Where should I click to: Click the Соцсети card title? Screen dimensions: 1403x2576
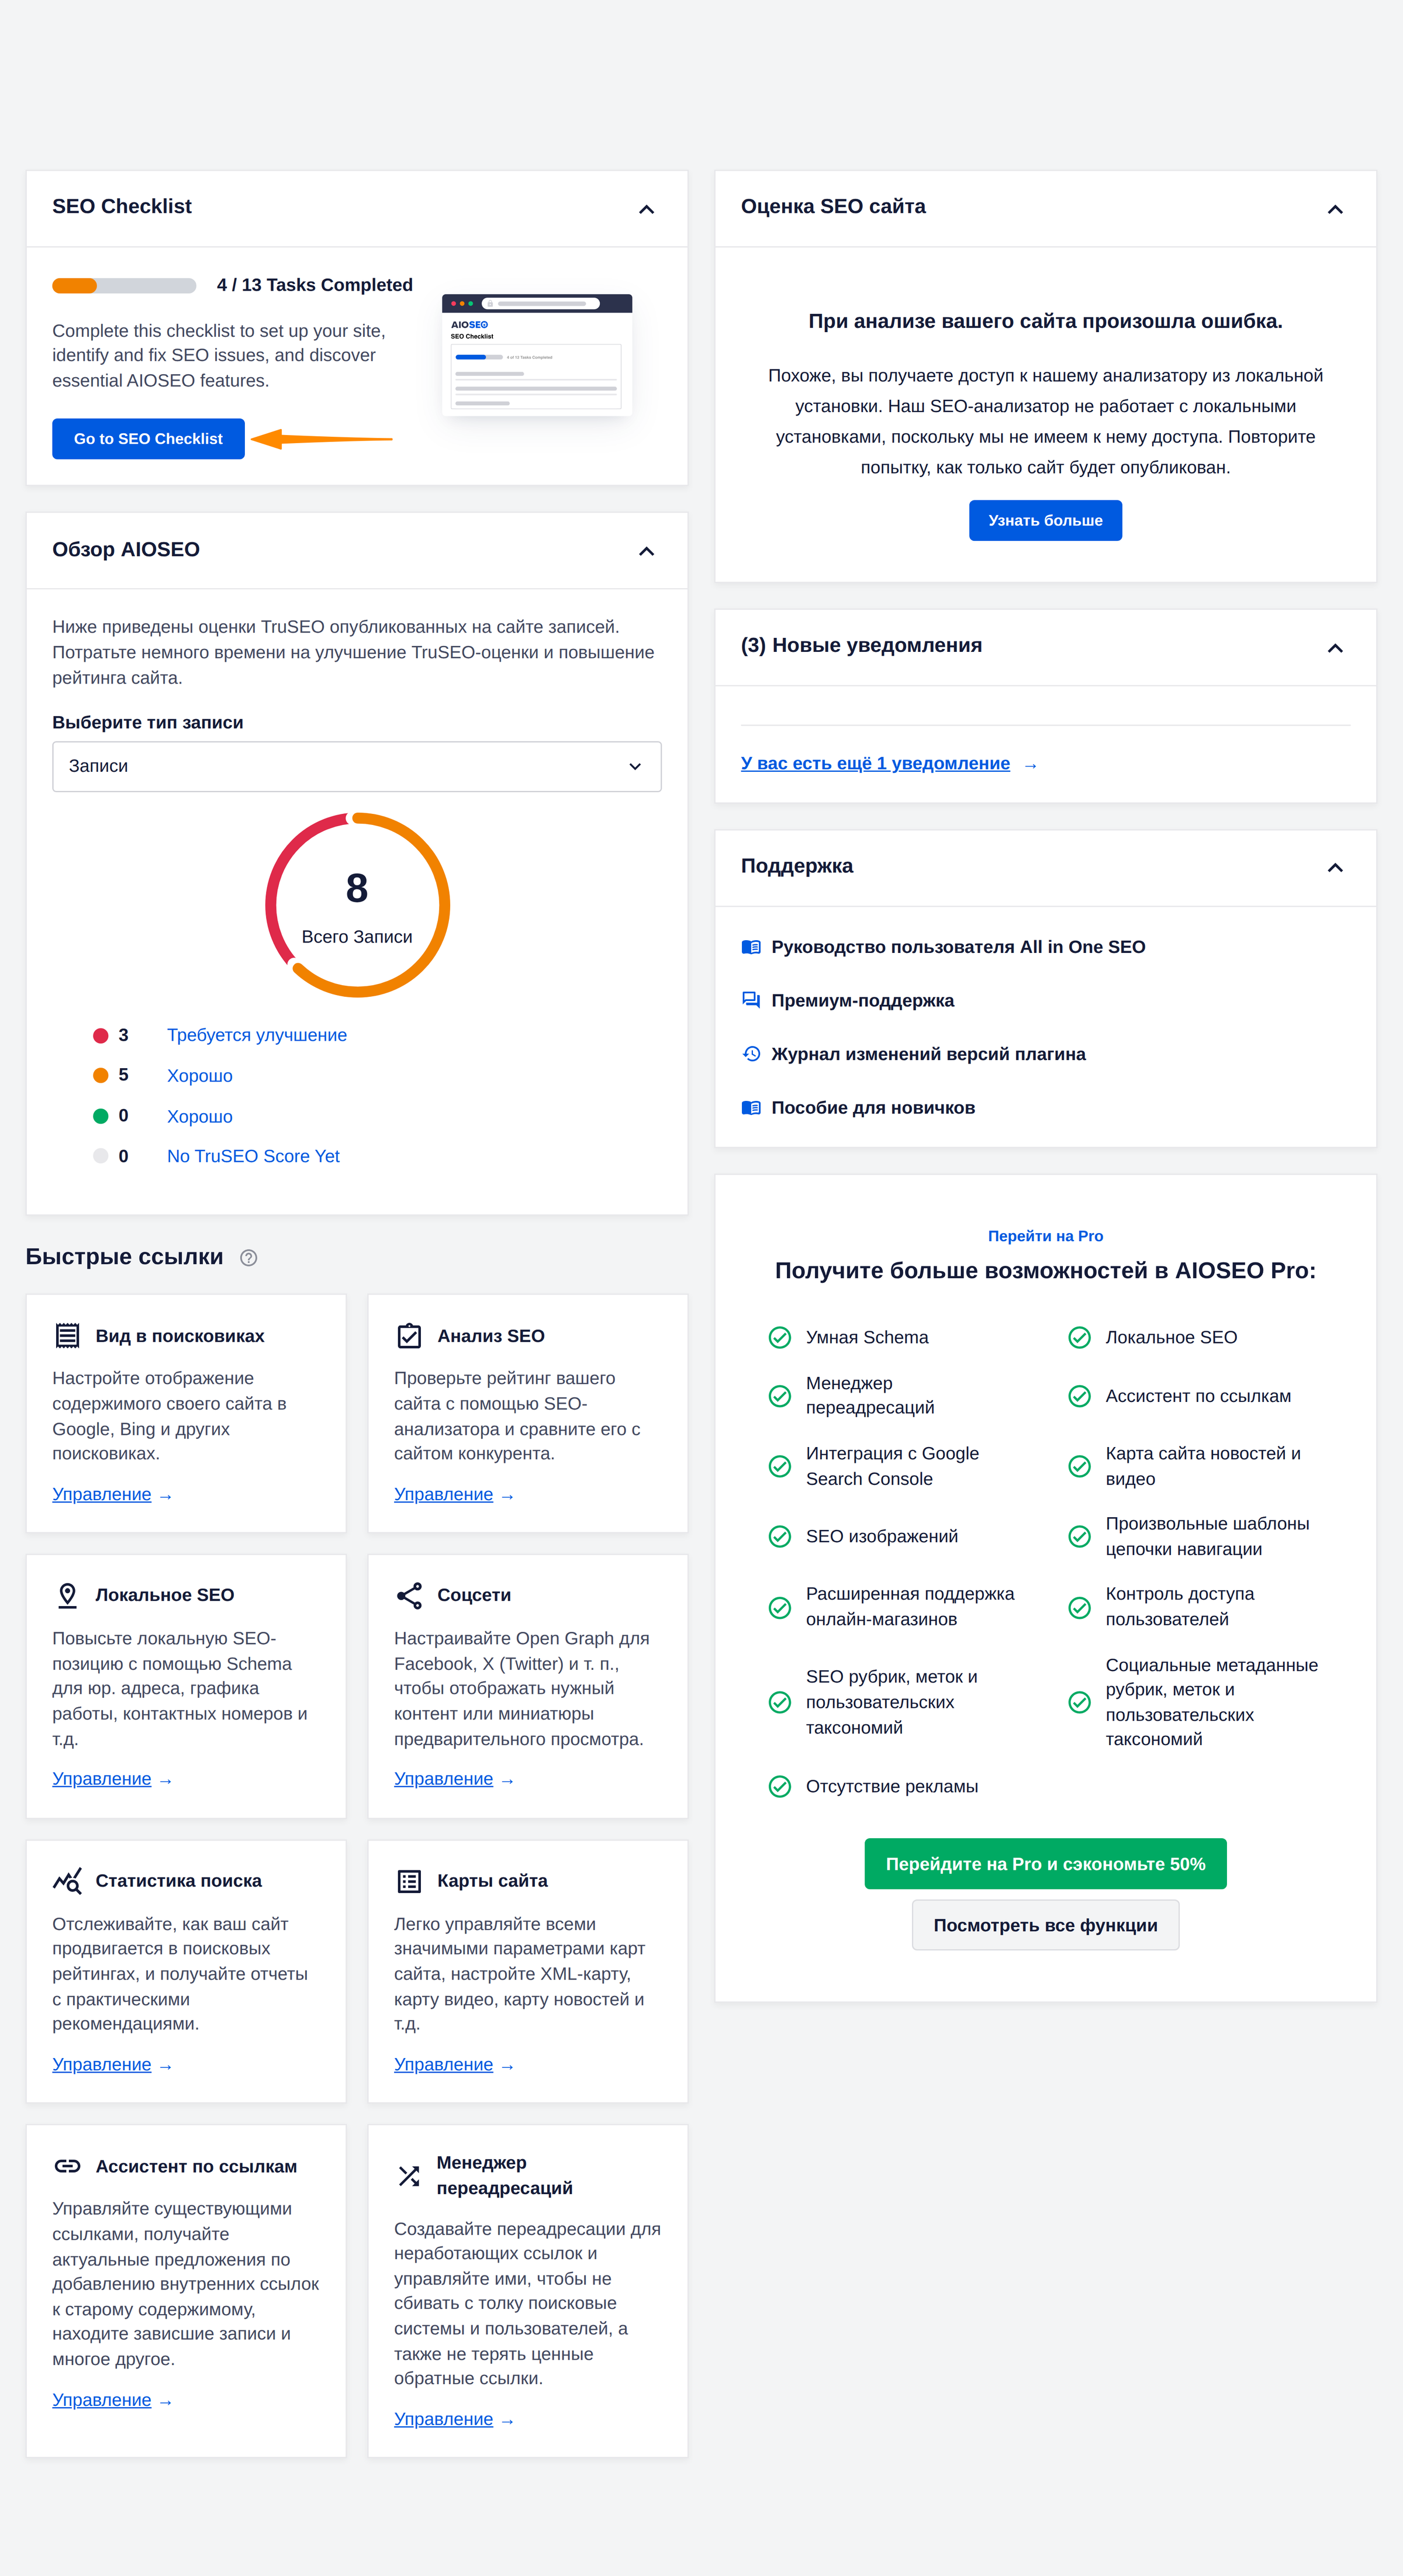tap(474, 1595)
